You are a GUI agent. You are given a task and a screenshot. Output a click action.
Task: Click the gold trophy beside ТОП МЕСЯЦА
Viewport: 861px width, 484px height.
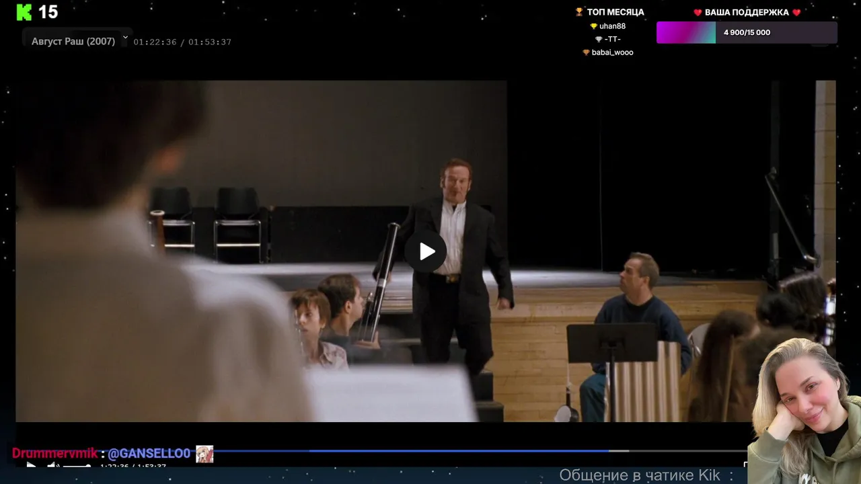coord(579,12)
